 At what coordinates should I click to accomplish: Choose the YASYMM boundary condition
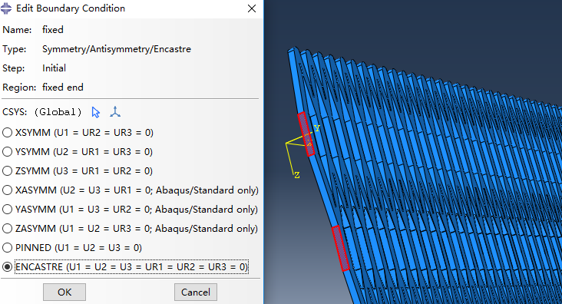(x=7, y=210)
